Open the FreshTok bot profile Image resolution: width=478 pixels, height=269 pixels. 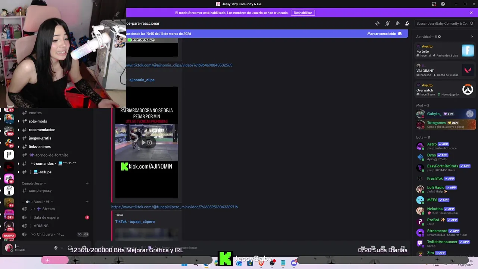point(446,179)
